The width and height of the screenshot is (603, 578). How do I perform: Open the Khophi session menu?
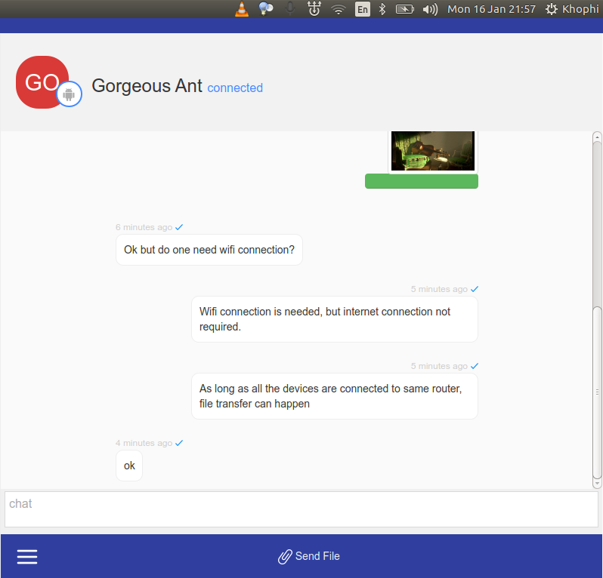(571, 9)
